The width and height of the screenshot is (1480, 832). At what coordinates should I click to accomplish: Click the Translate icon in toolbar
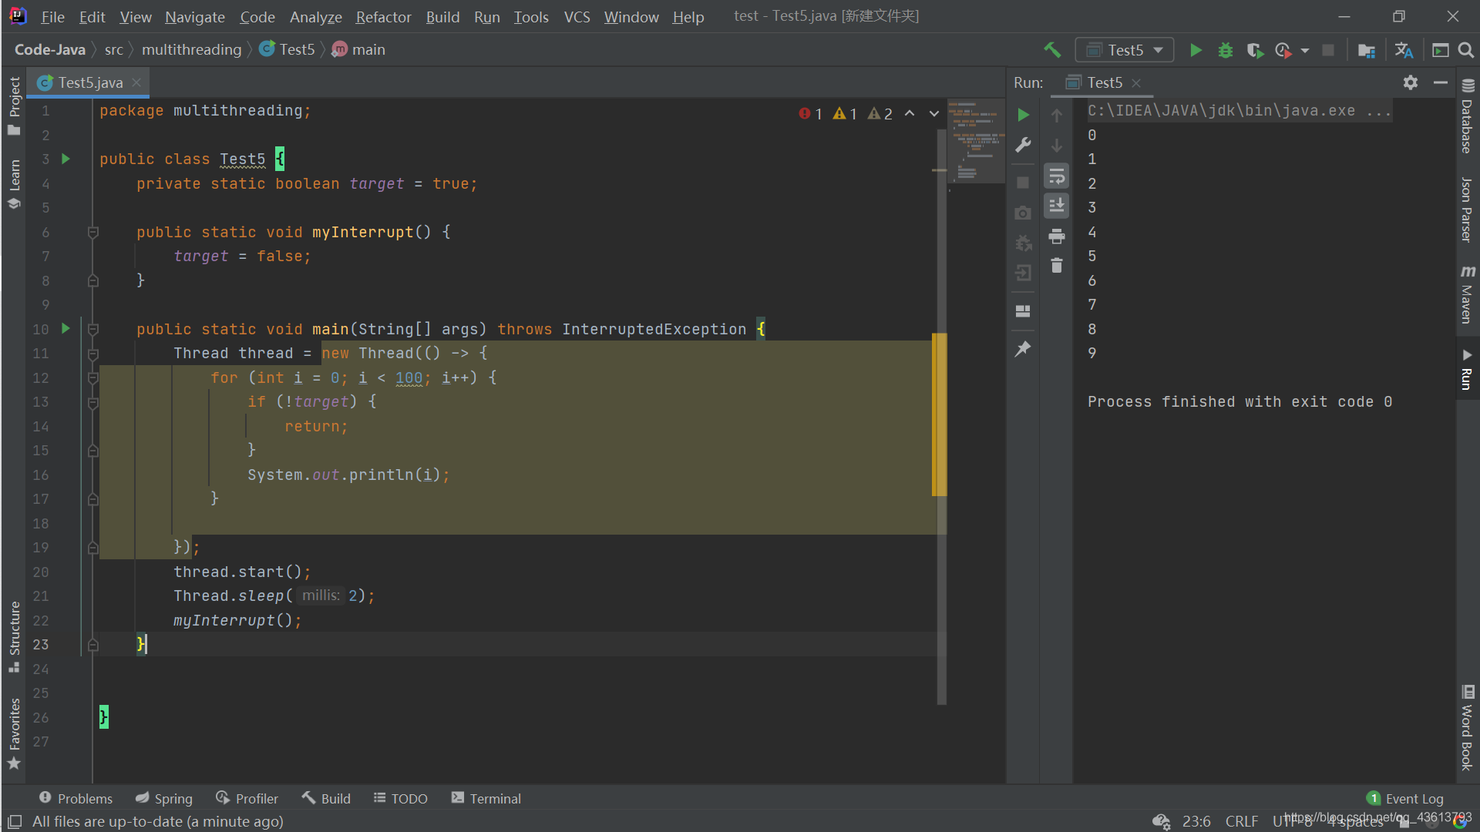click(1404, 50)
